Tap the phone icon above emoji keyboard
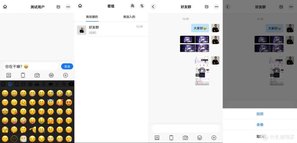 [23, 75]
